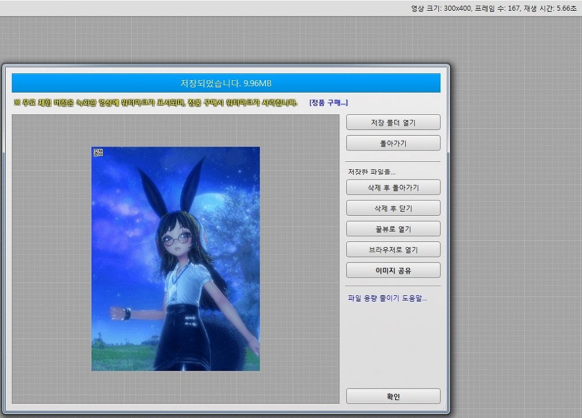The image size is (582, 418).
Task: Click the 돌아가기 button
Action: click(393, 143)
